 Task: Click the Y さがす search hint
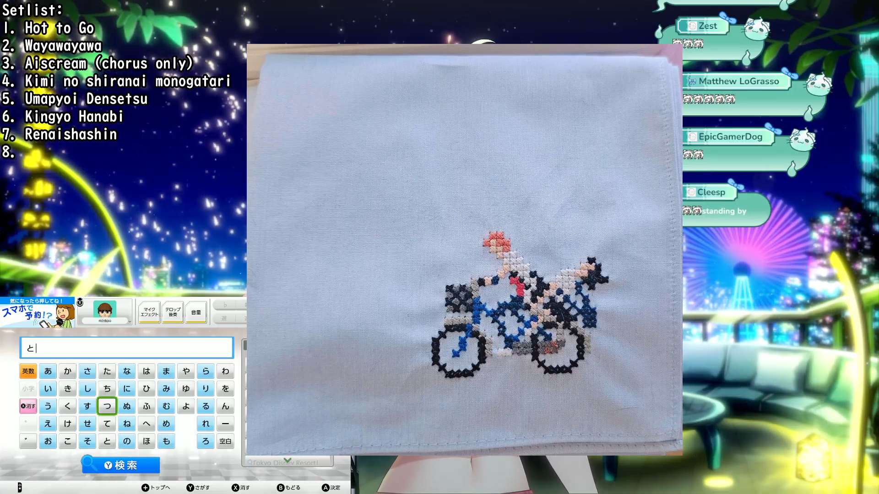[198, 488]
